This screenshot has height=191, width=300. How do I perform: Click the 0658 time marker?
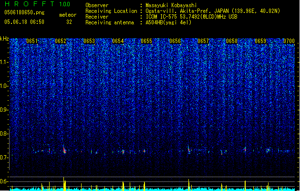point(232,41)
